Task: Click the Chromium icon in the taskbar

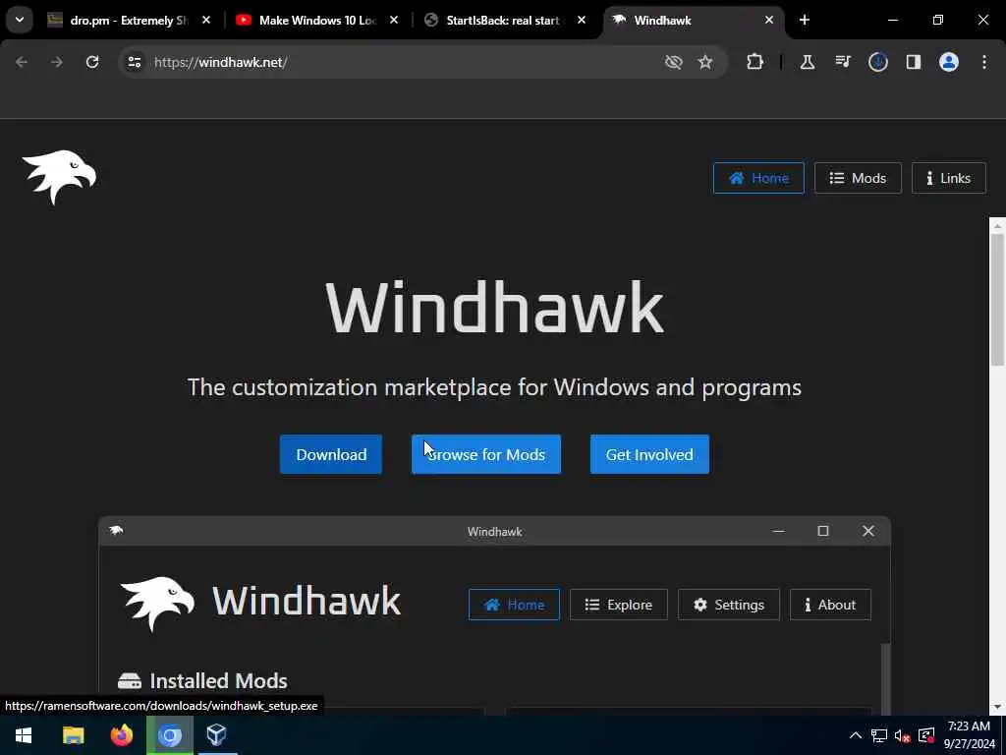Action: click(169, 735)
